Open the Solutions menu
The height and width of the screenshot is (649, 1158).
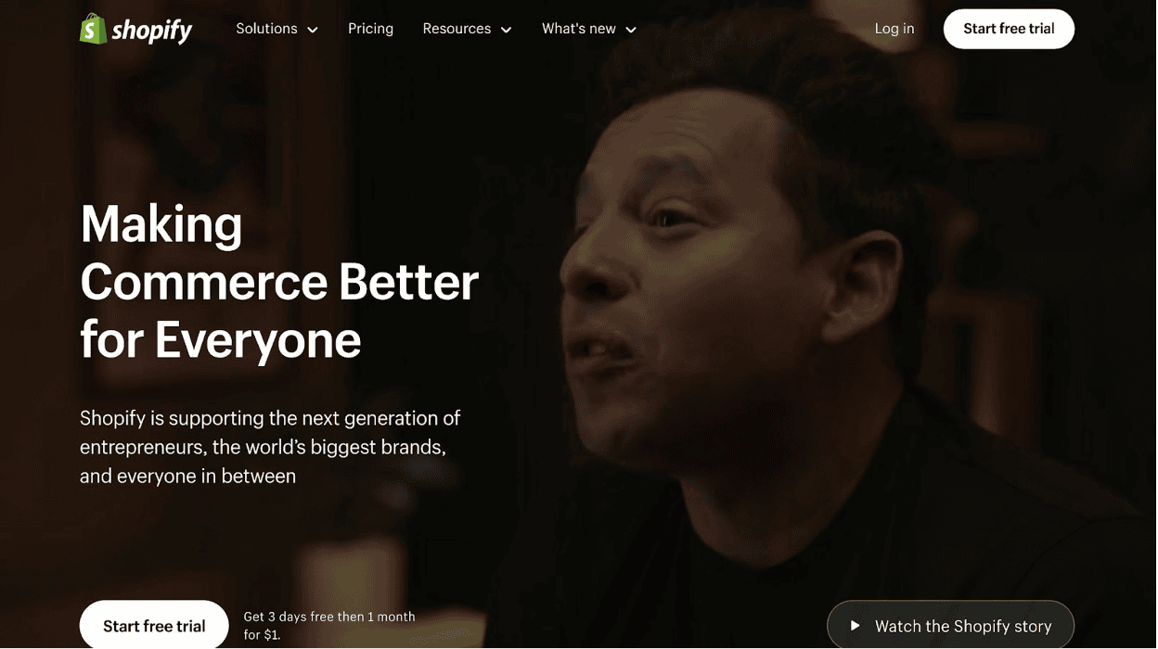277,29
